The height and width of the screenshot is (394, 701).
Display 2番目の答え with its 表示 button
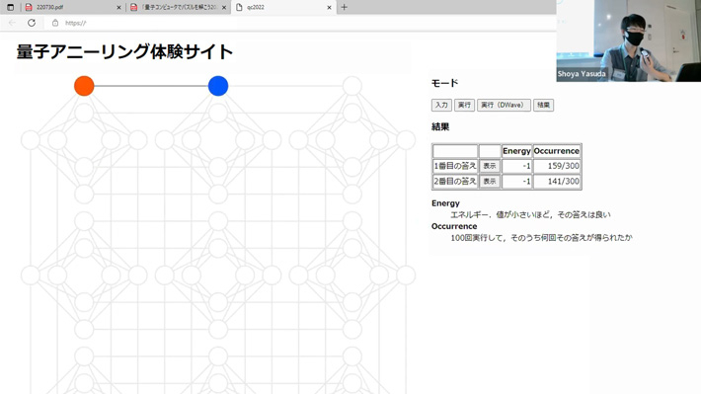(x=490, y=181)
